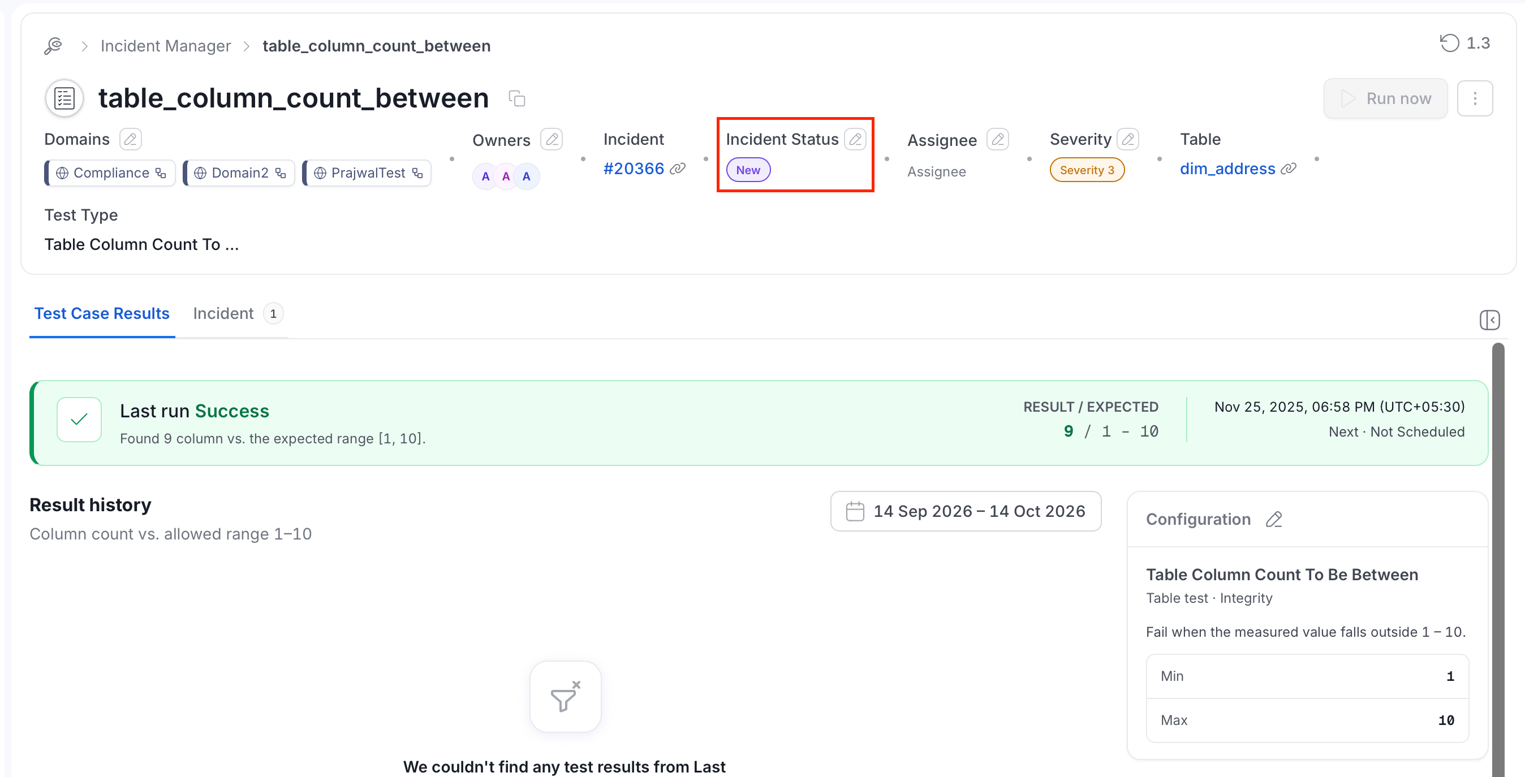1525x777 pixels.
Task: Open the Compliance domain tag
Action: (110, 173)
